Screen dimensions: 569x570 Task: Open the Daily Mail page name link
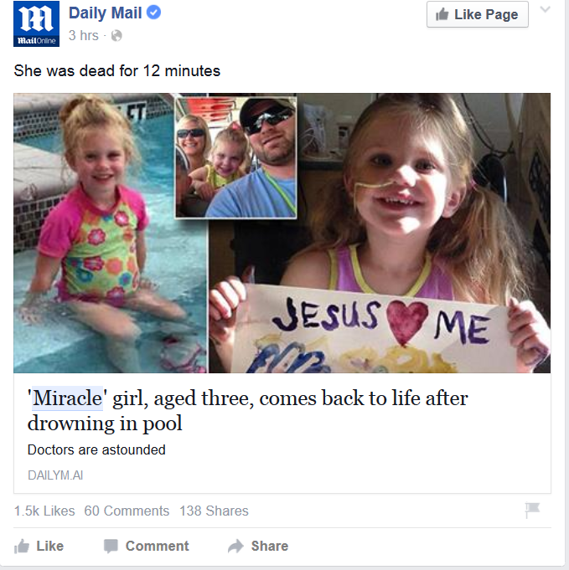tap(105, 13)
